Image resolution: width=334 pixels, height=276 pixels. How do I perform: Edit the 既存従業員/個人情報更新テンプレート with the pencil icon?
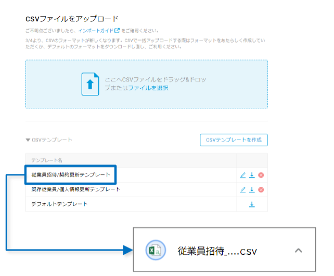tap(242, 189)
